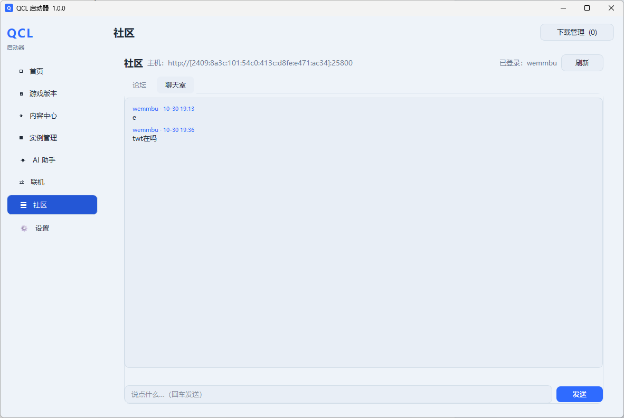Send the message with 发送 button
The width and height of the screenshot is (624, 418).
click(580, 394)
